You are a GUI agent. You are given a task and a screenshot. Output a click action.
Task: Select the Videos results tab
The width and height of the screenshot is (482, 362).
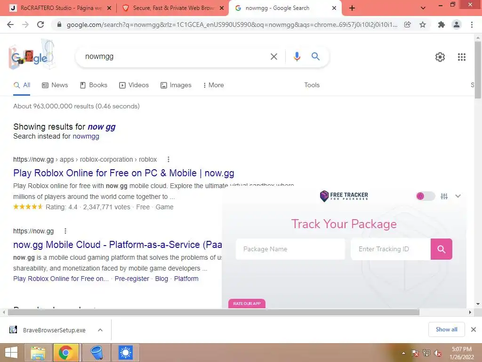coord(134,85)
